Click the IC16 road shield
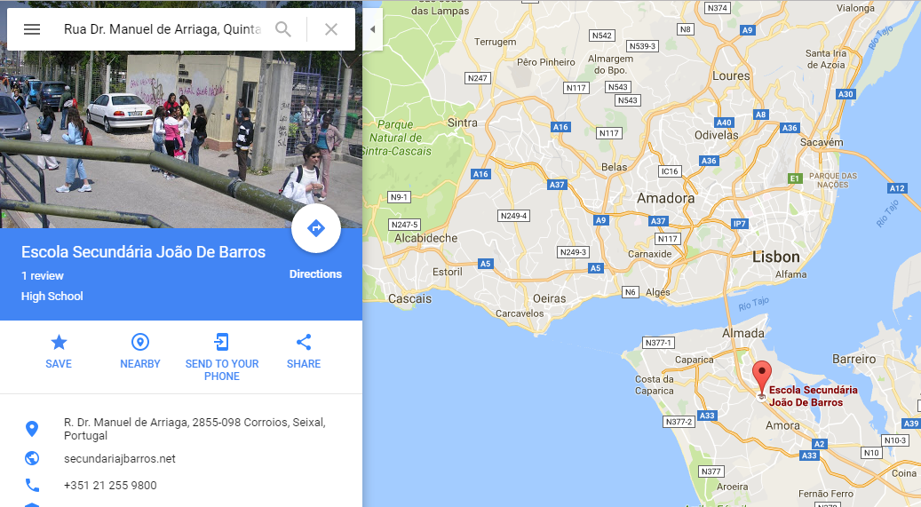 [669, 171]
